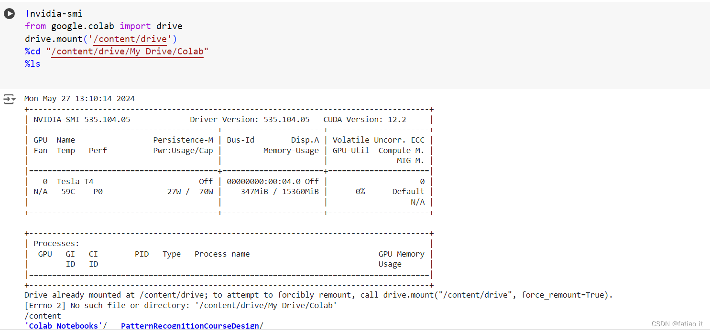
Task: Place cursor on the %ls line
Action: tap(33, 63)
